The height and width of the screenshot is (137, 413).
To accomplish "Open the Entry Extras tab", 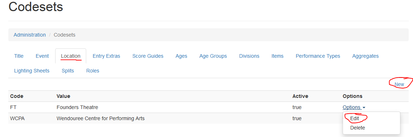I will 106,56.
